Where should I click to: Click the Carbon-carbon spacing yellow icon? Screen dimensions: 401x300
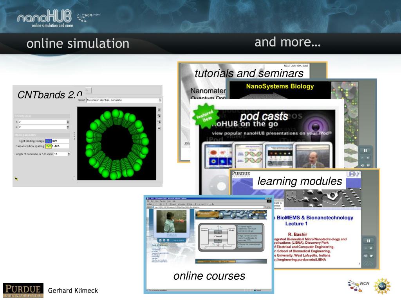[x=48, y=146]
